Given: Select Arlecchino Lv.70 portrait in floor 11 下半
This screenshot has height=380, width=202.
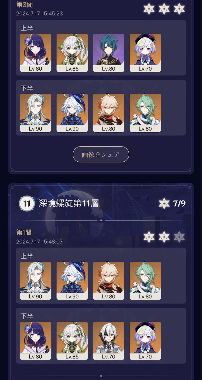Looking at the screenshot, I should click(x=109, y=341).
